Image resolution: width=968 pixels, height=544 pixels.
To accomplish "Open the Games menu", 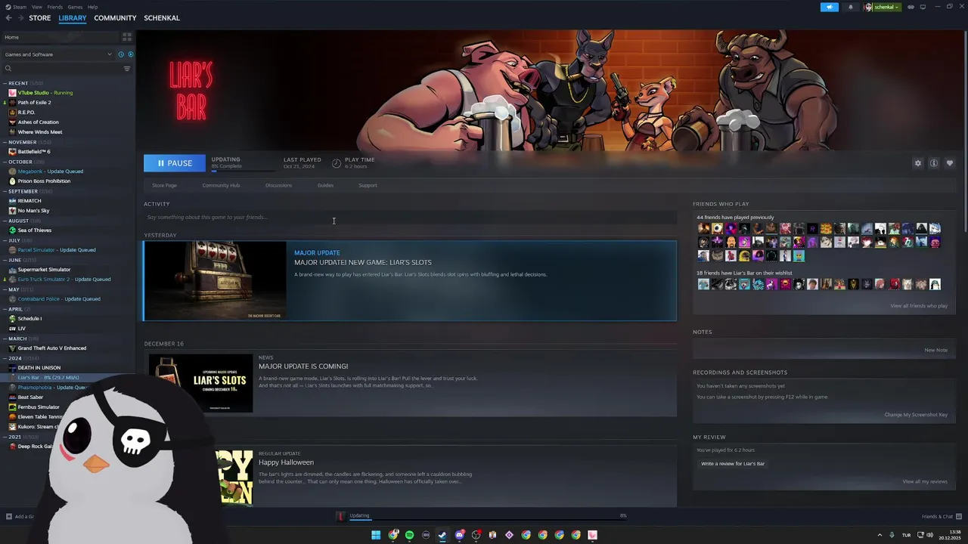I will tap(75, 7).
